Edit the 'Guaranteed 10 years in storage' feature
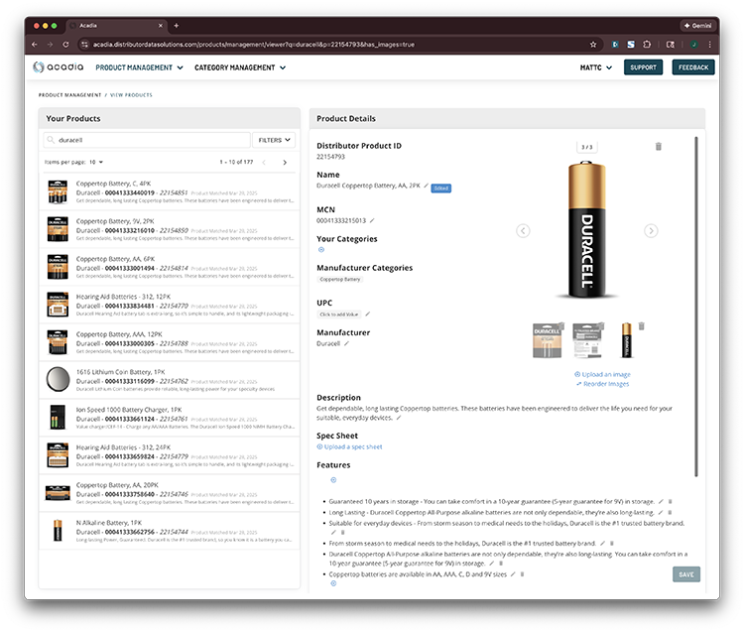Image resolution: width=744 pixels, height=632 pixels. click(x=661, y=501)
